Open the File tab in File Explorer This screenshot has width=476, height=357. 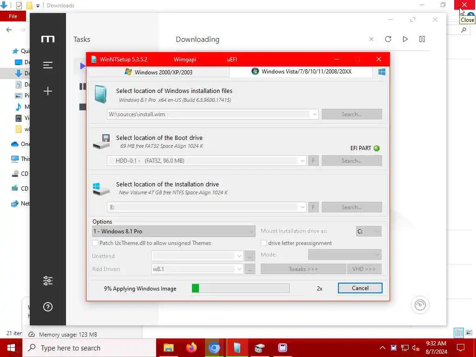pyautogui.click(x=13, y=16)
